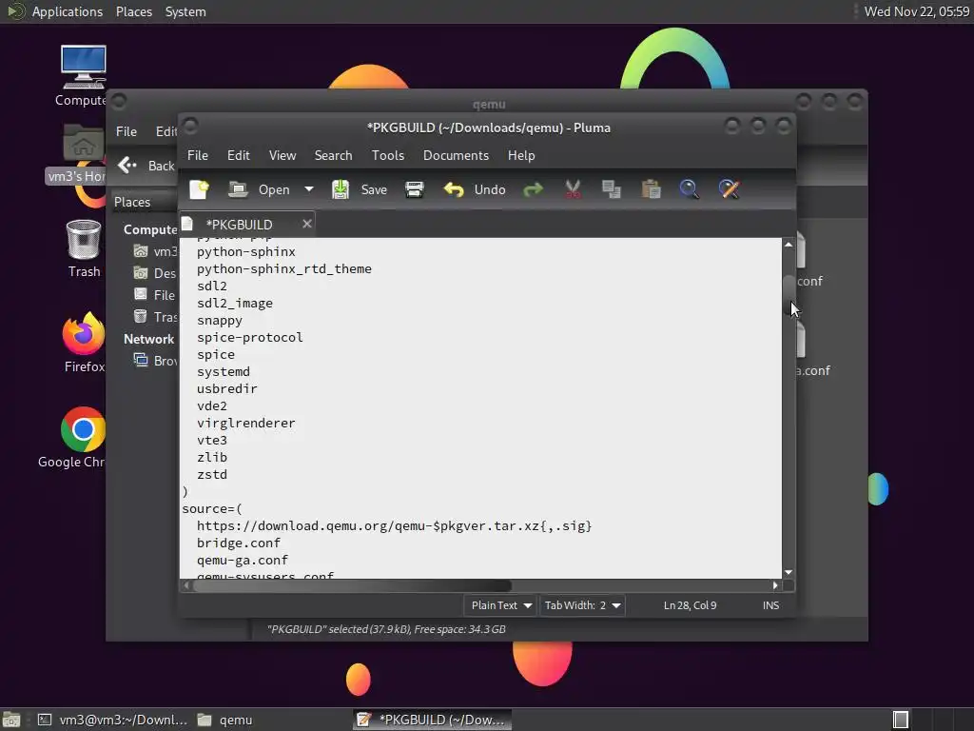This screenshot has width=974, height=731.
Task: Open Find and Replace icon
Action: point(729,189)
